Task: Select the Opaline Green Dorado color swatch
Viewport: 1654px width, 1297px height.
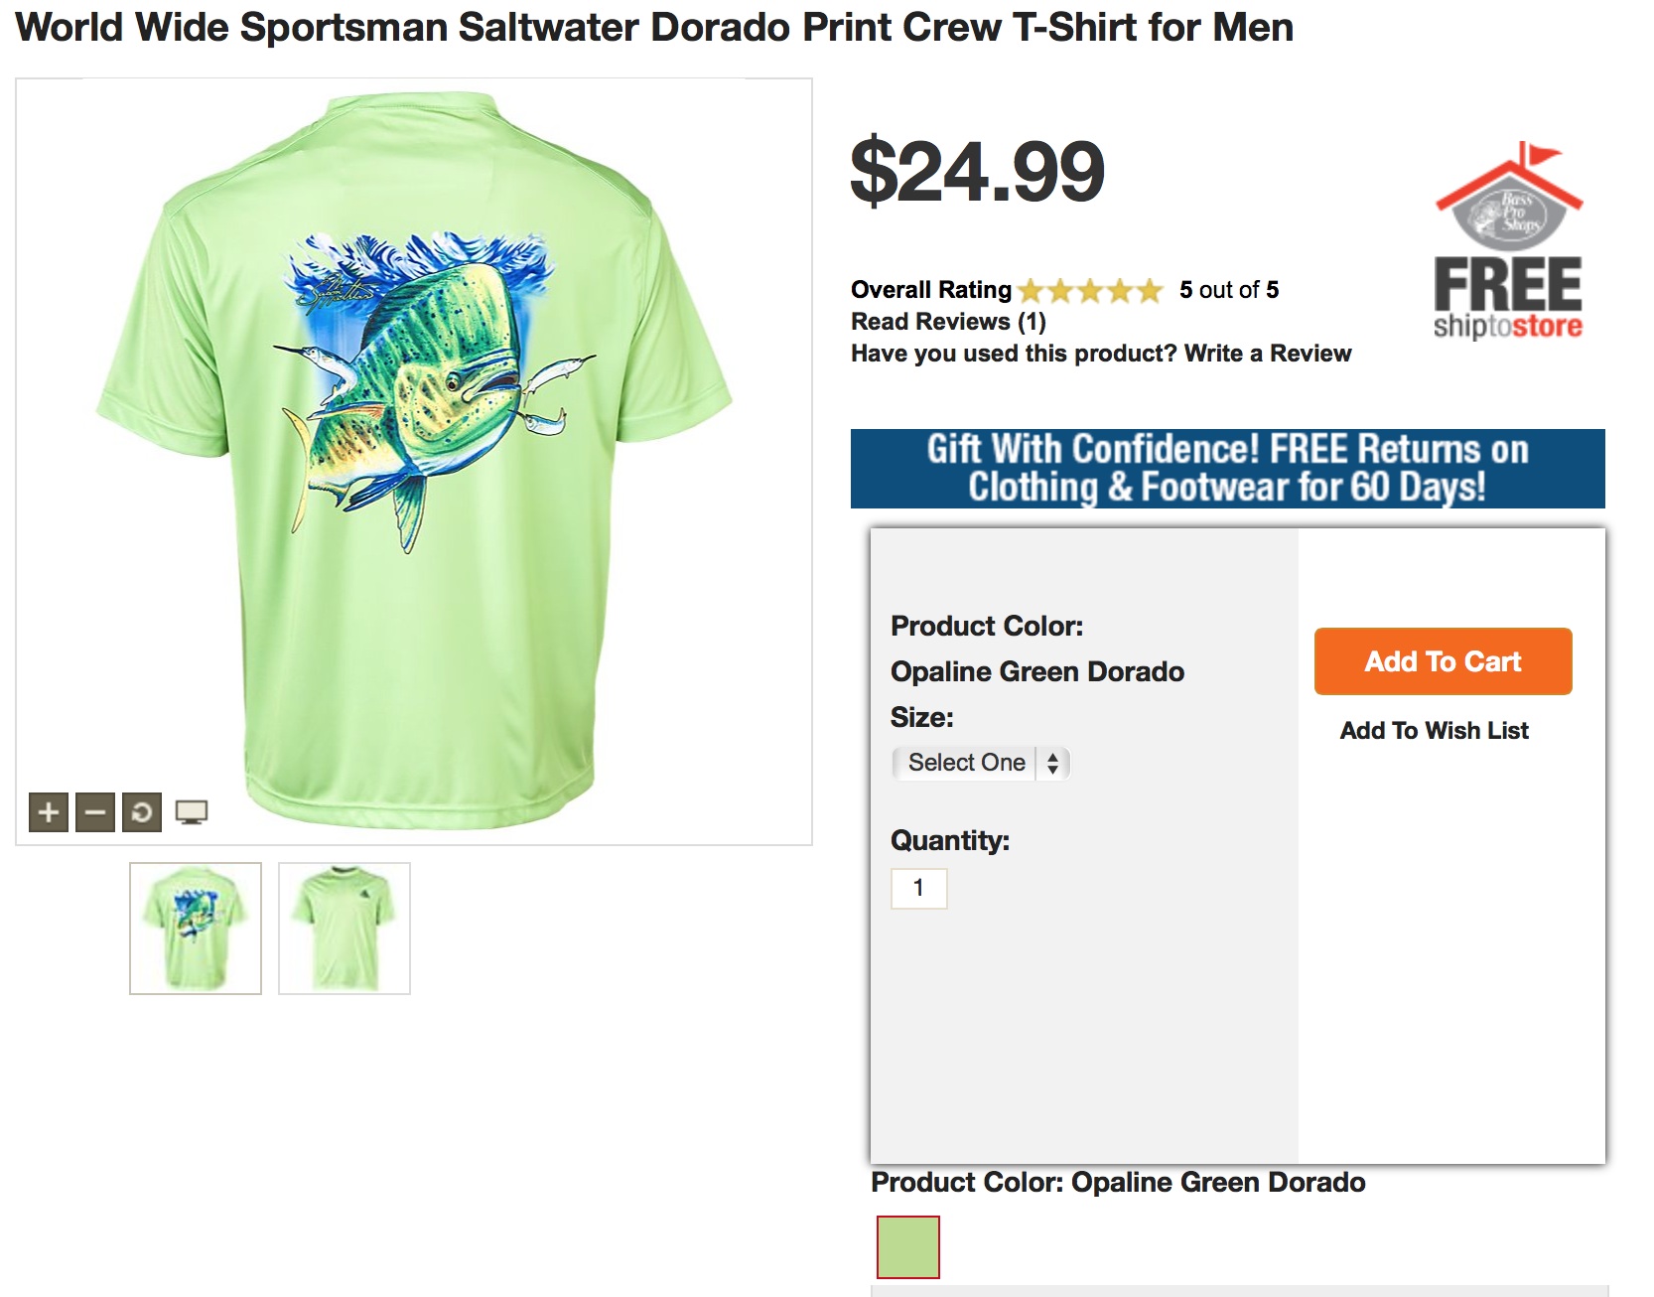Action: pyautogui.click(x=907, y=1246)
